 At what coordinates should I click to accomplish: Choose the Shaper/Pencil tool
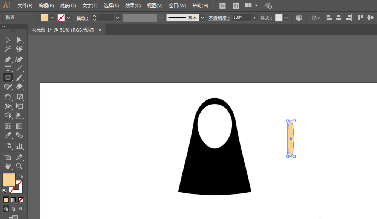(8, 87)
